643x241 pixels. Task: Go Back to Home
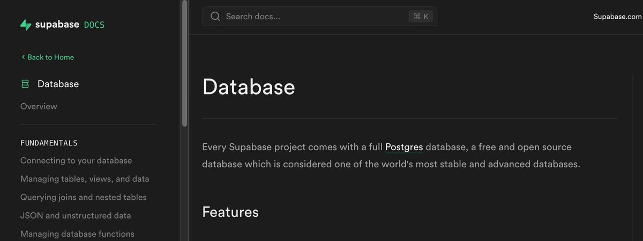47,57
